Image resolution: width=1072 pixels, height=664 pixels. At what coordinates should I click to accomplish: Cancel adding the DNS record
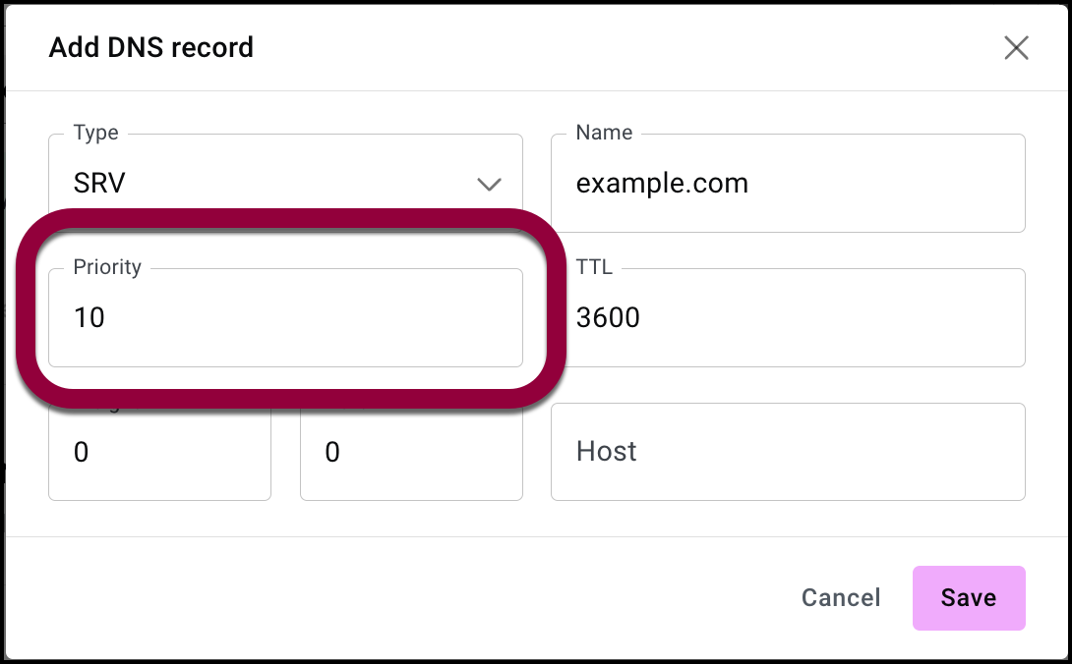click(841, 598)
